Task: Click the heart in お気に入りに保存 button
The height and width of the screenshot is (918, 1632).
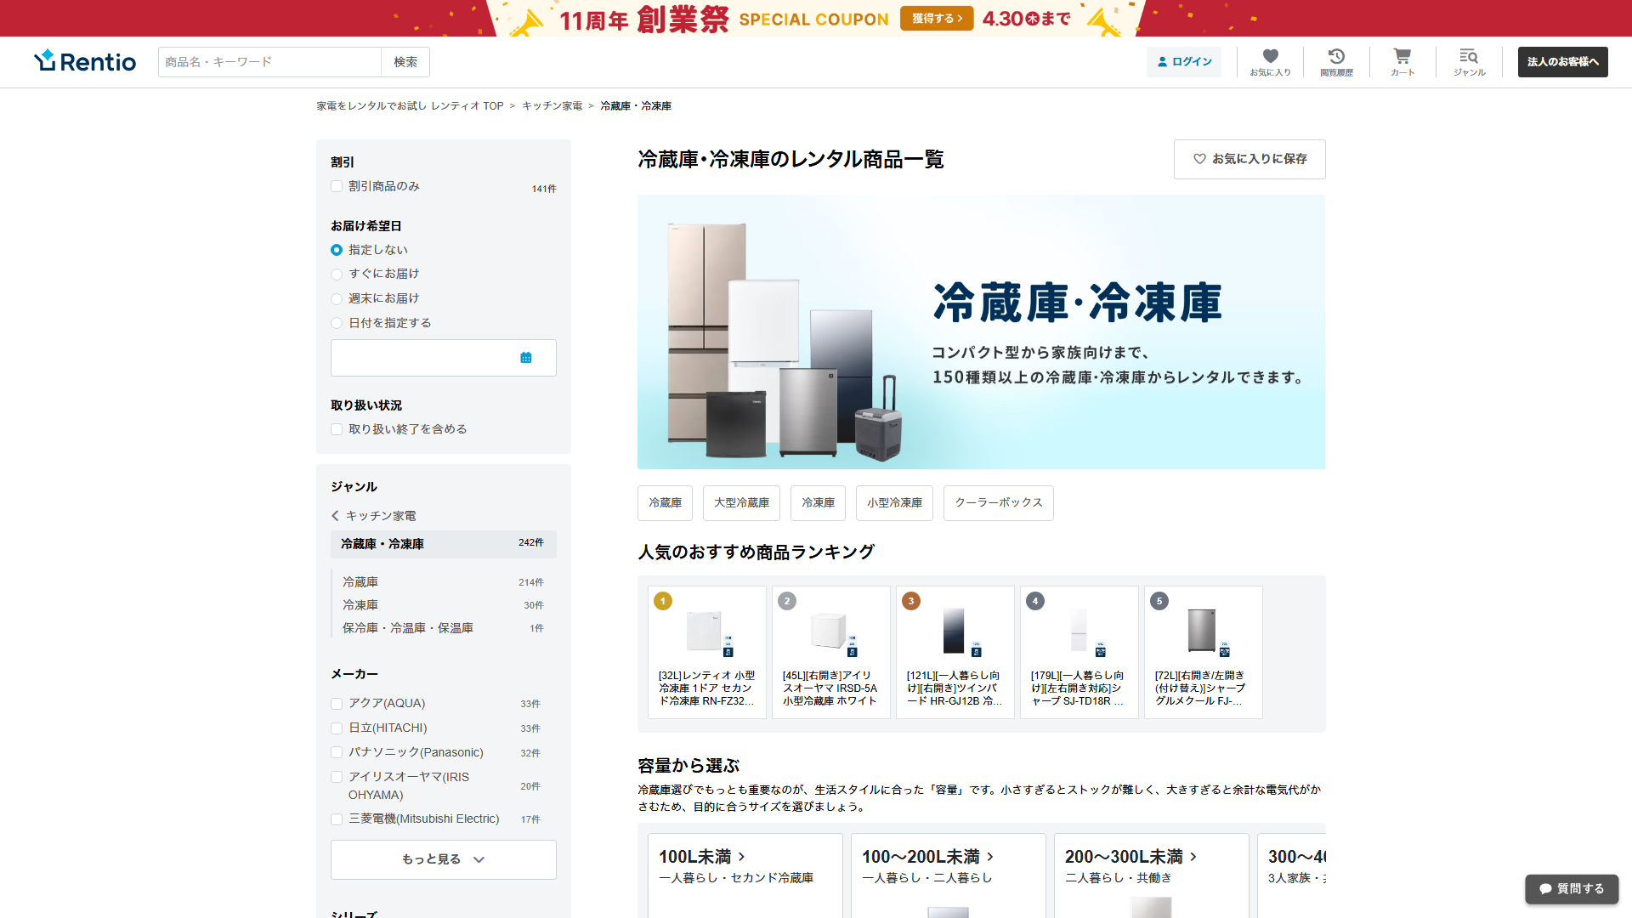Action: (1199, 159)
